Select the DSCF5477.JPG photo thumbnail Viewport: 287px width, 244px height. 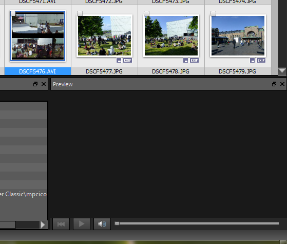(105, 36)
